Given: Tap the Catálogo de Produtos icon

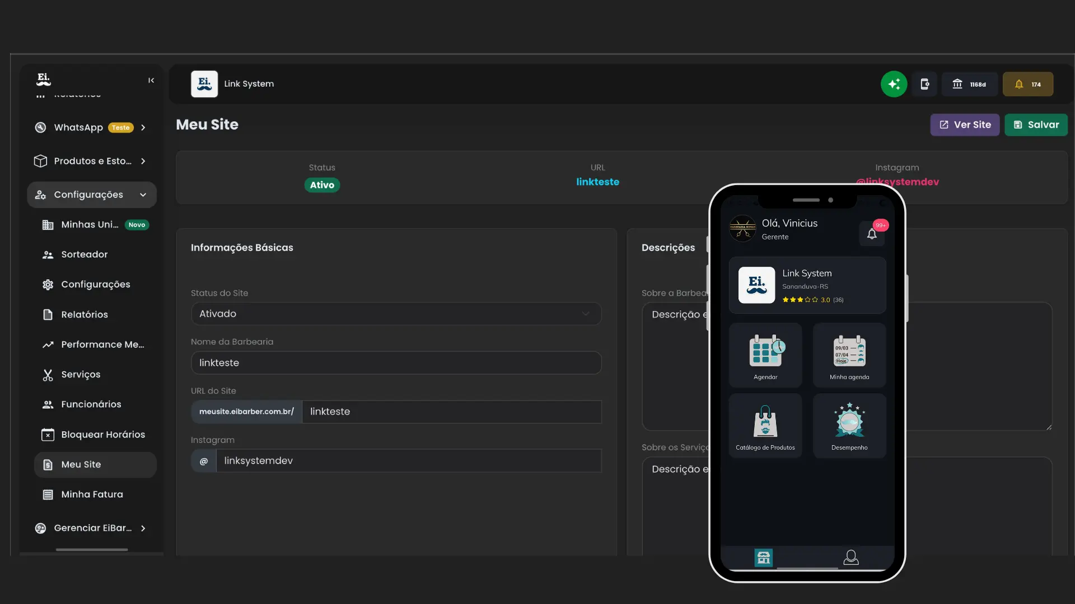Looking at the screenshot, I should [x=765, y=421].
